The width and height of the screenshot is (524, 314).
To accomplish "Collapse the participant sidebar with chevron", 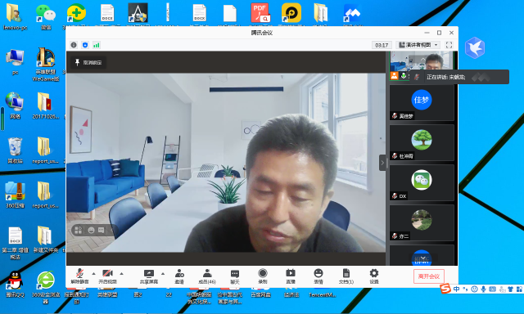I will pyautogui.click(x=382, y=163).
